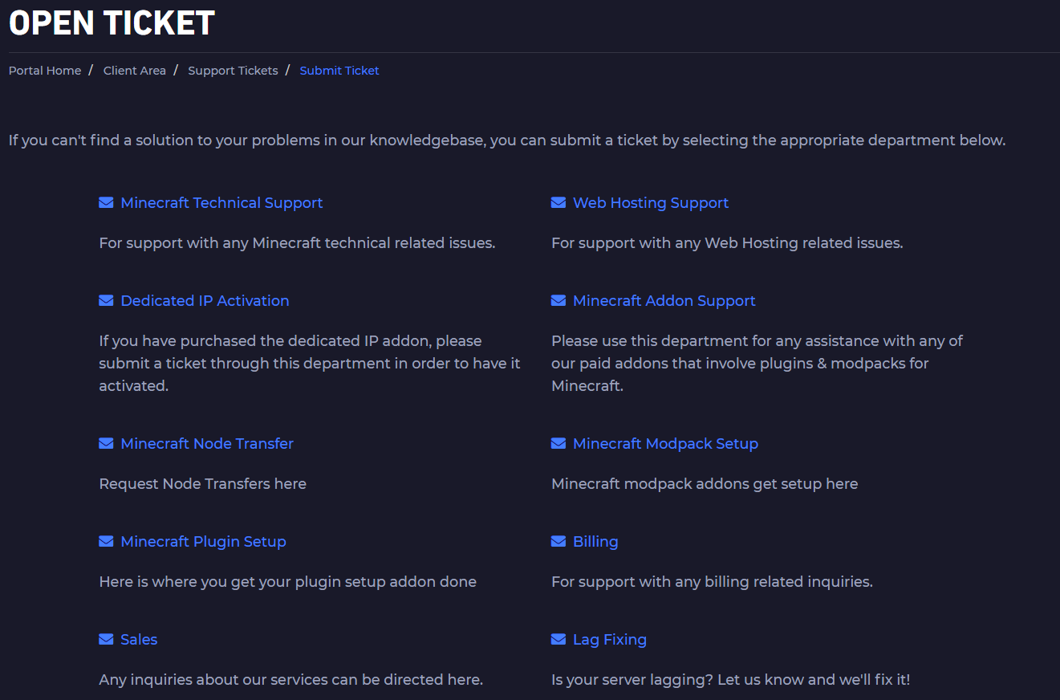Click envelope icon beside Dedicated IP Activation
Screen dimensions: 1060x700
106,301
